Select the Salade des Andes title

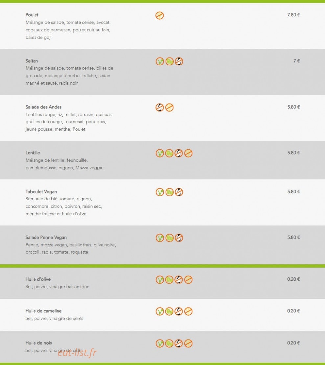tap(43, 107)
